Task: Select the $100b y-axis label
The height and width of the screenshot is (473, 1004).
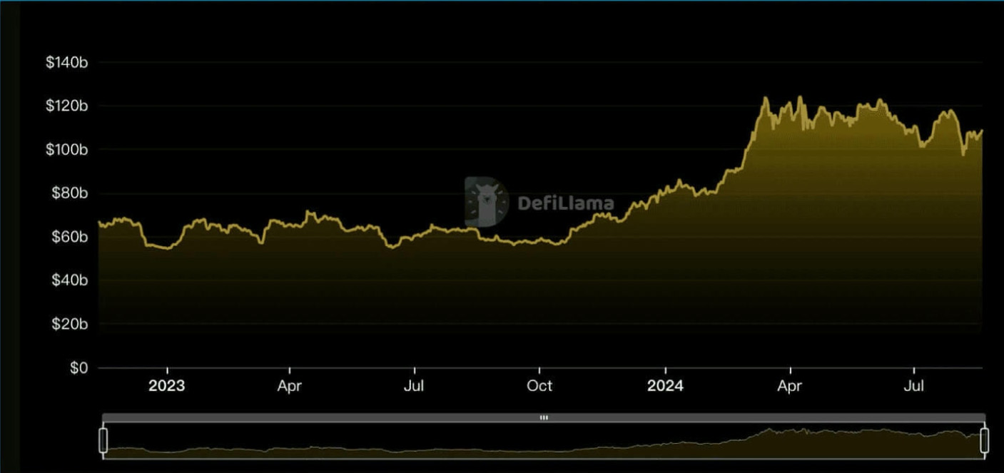Action: [66, 150]
